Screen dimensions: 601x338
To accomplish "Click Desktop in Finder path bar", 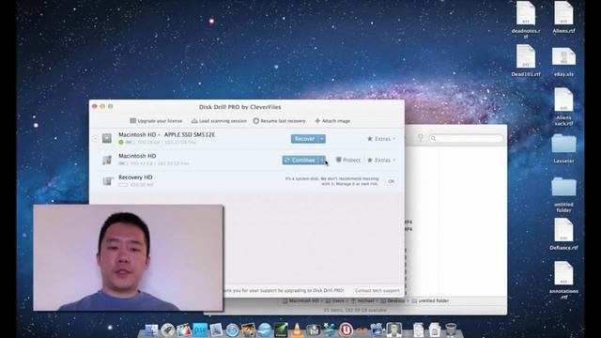I will coord(393,300).
